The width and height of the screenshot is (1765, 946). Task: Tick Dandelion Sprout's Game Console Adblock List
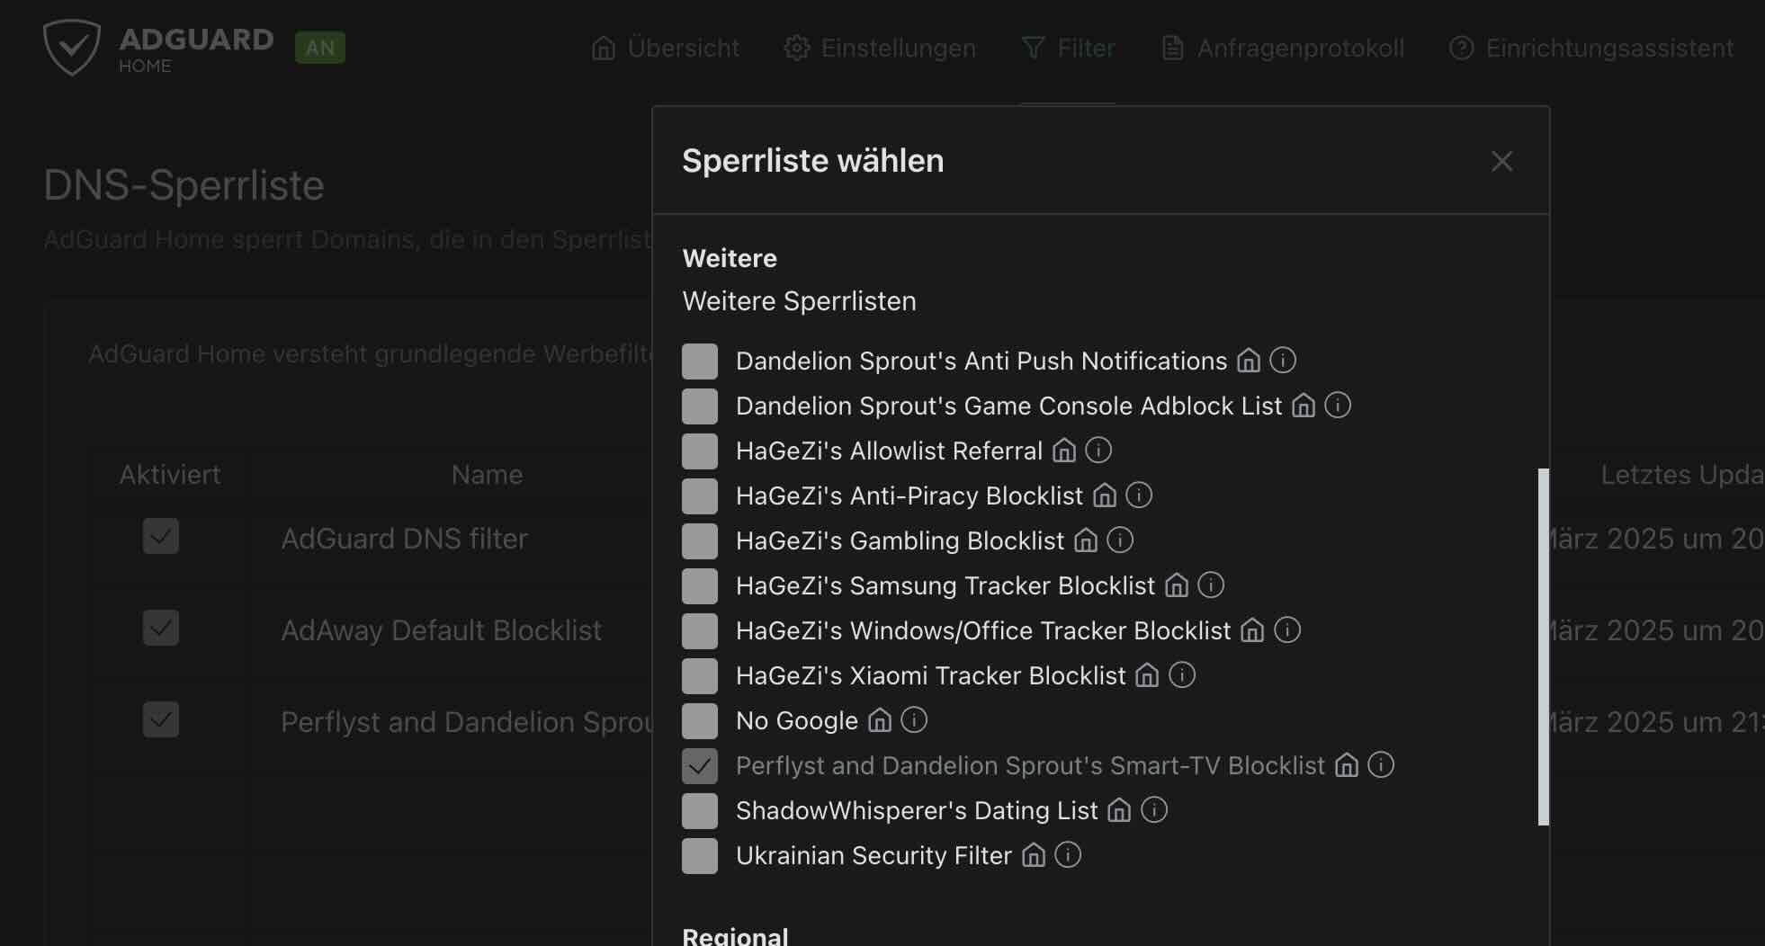[700, 406]
